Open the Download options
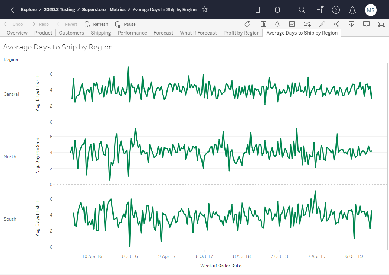This screenshot has width=389, height=275. [351, 24]
